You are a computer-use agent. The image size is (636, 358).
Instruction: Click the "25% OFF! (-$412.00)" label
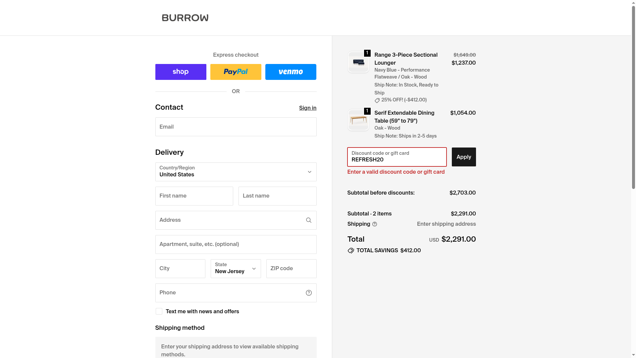[404, 100]
